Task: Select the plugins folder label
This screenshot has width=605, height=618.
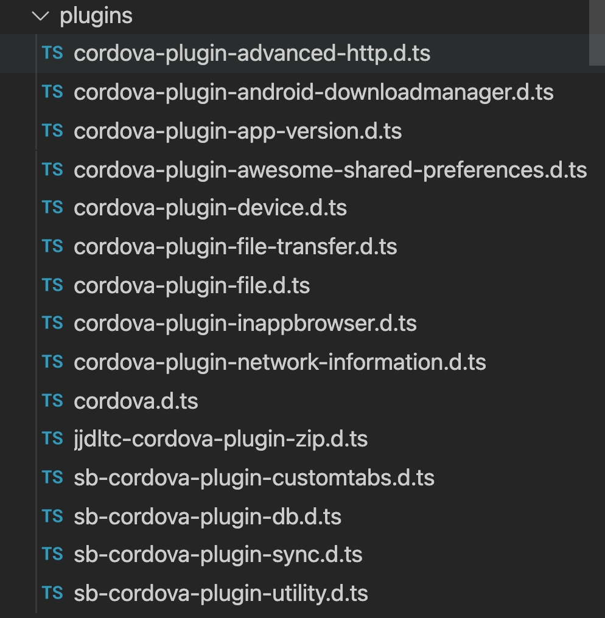Action: pos(96,16)
